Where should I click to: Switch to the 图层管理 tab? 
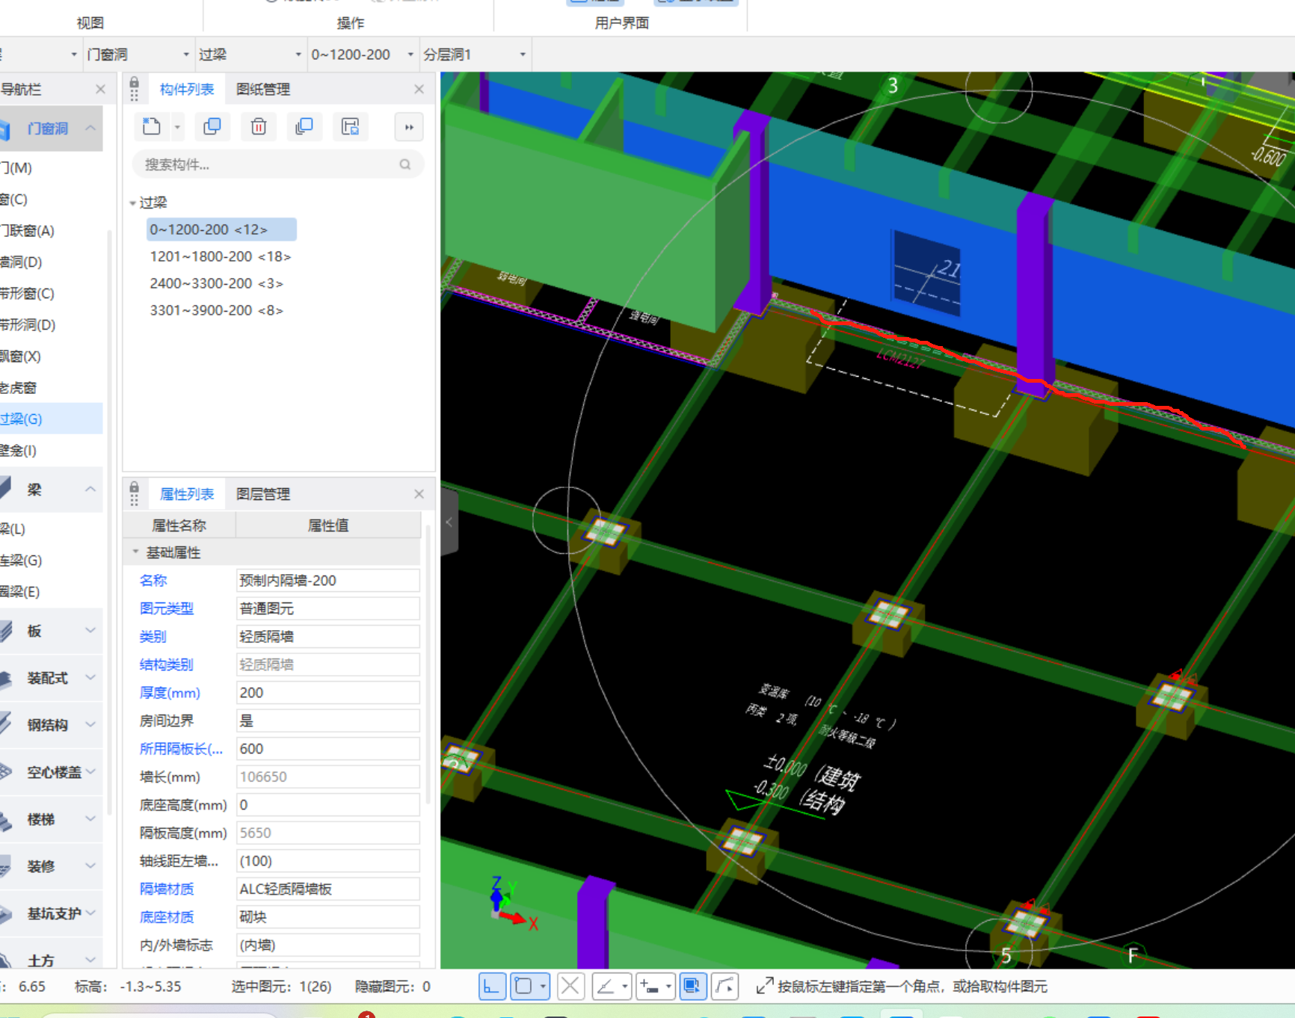point(262,494)
